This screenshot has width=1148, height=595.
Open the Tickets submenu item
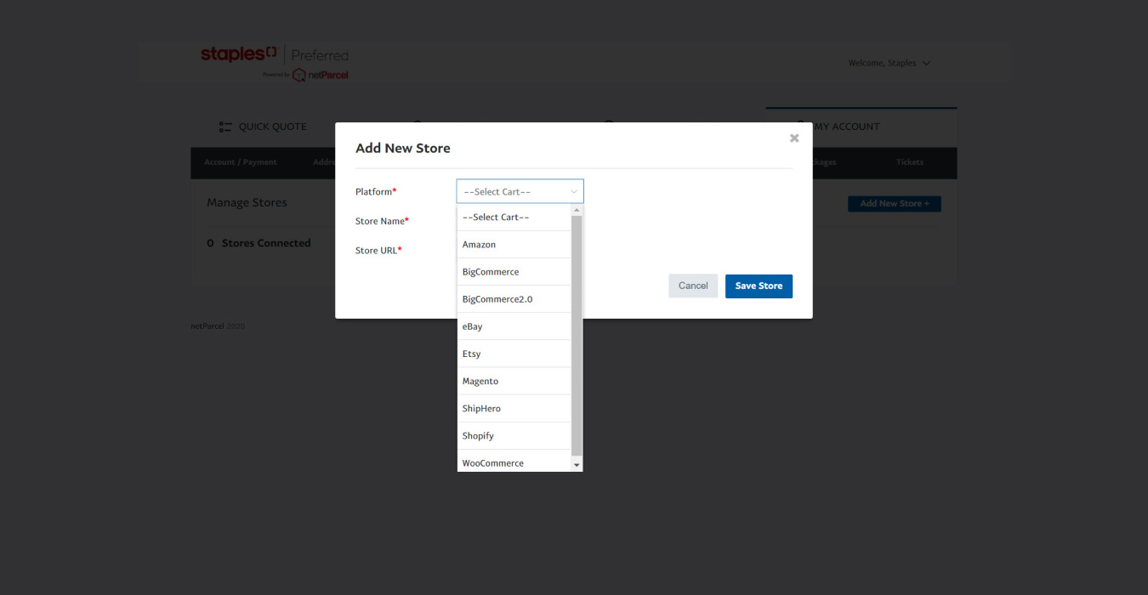tap(909, 162)
